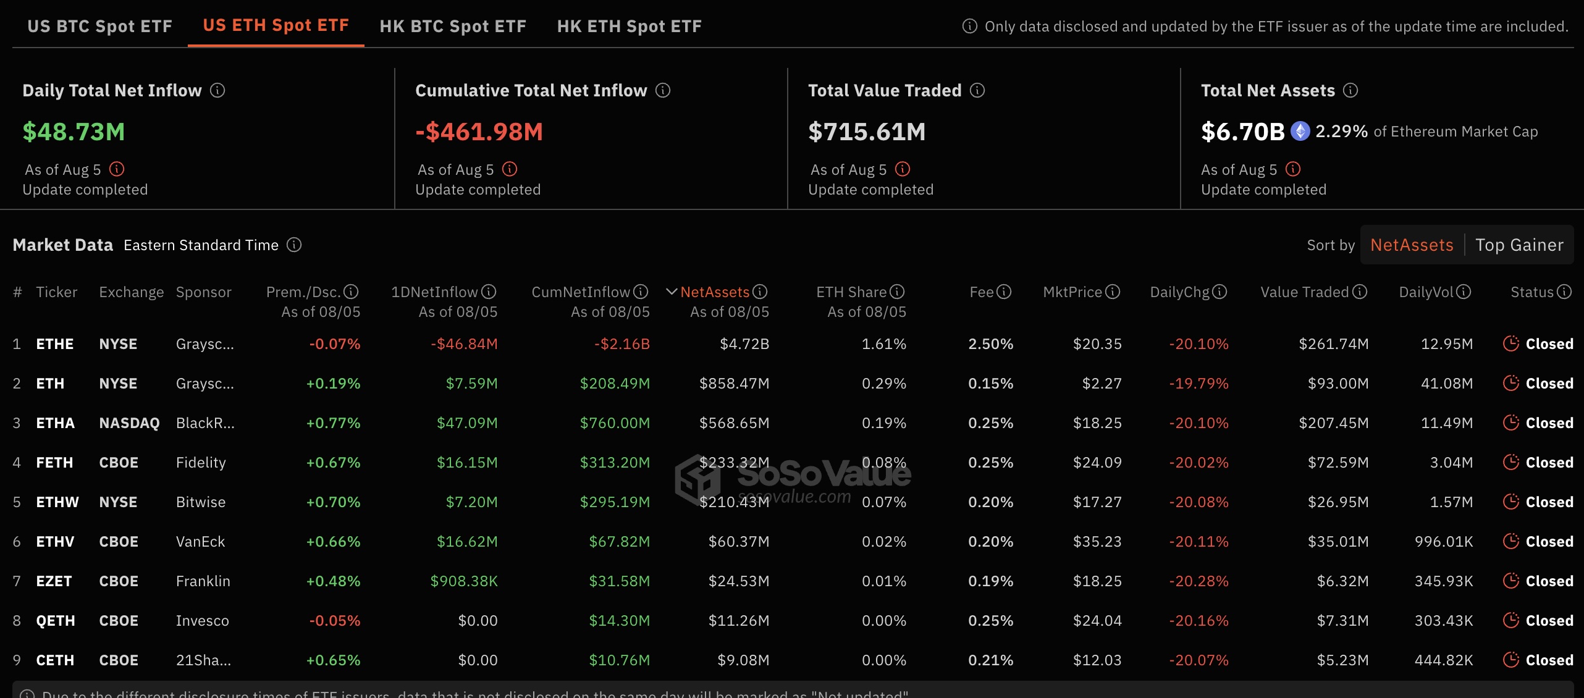The width and height of the screenshot is (1584, 698).
Task: Click Closed status in ETHW row
Action: coord(1549,502)
